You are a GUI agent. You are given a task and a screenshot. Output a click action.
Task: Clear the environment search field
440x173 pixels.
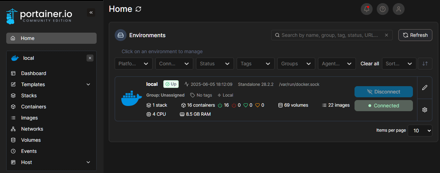[386, 35]
